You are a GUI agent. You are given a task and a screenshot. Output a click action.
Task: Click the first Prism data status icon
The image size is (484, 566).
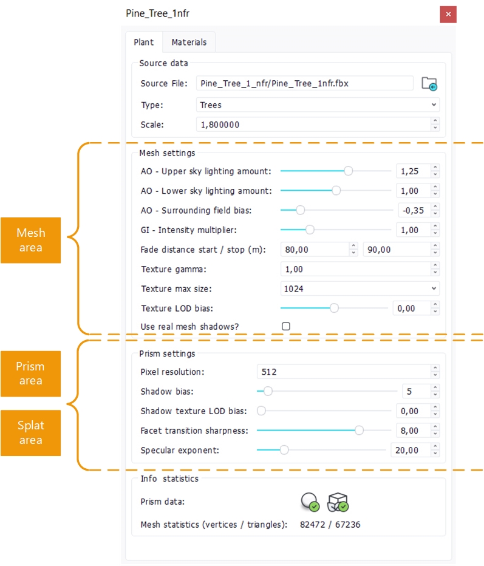click(x=310, y=502)
